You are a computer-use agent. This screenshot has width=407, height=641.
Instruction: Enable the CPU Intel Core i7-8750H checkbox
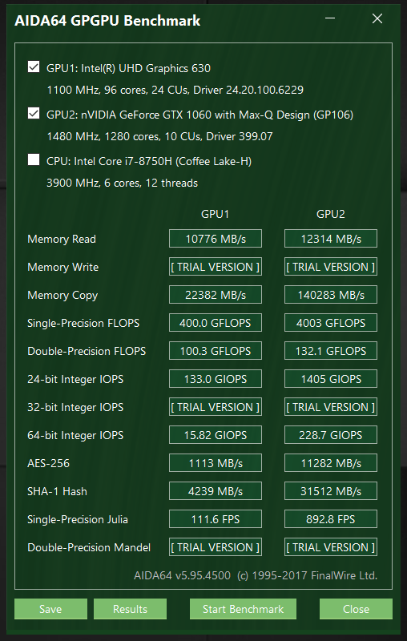(x=34, y=159)
